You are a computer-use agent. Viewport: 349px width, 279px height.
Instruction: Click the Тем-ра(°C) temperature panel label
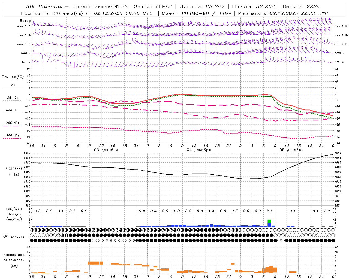(13, 77)
